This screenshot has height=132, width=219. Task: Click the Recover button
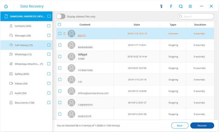click(x=202, y=125)
